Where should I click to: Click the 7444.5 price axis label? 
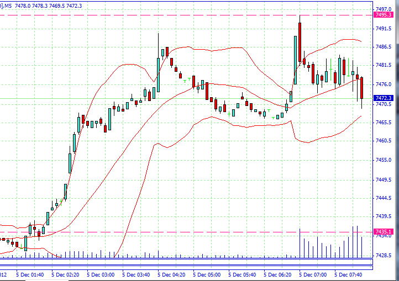pos(384,198)
